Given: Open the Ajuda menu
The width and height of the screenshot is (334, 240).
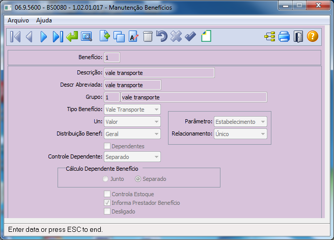Looking at the screenshot, I should (x=44, y=20).
